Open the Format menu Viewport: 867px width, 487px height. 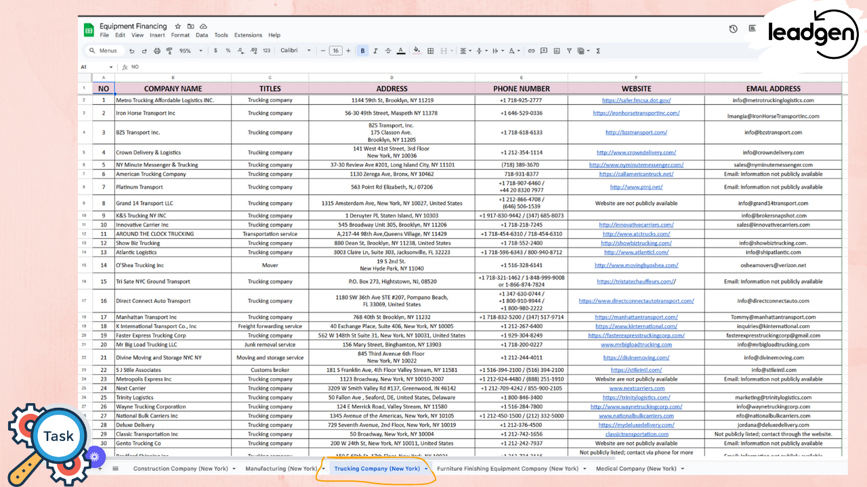pyautogui.click(x=180, y=35)
